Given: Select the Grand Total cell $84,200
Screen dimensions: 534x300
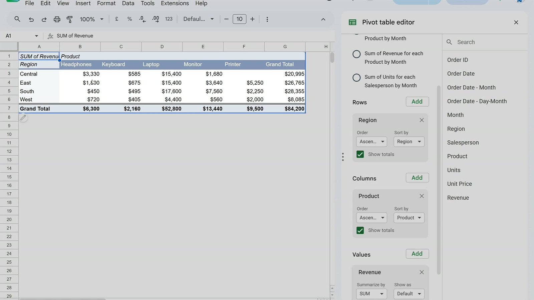Looking at the screenshot, I should (x=285, y=109).
